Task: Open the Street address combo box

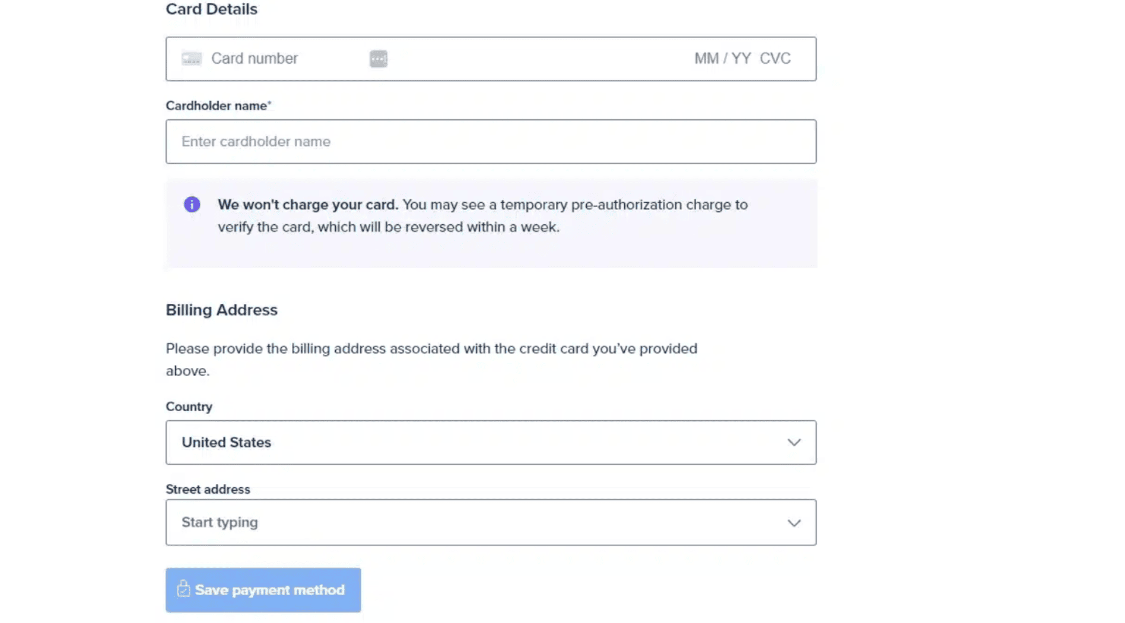Action: pyautogui.click(x=491, y=523)
